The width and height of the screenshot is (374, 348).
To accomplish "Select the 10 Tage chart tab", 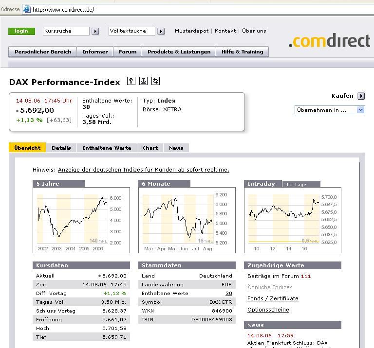I will pos(301,185).
